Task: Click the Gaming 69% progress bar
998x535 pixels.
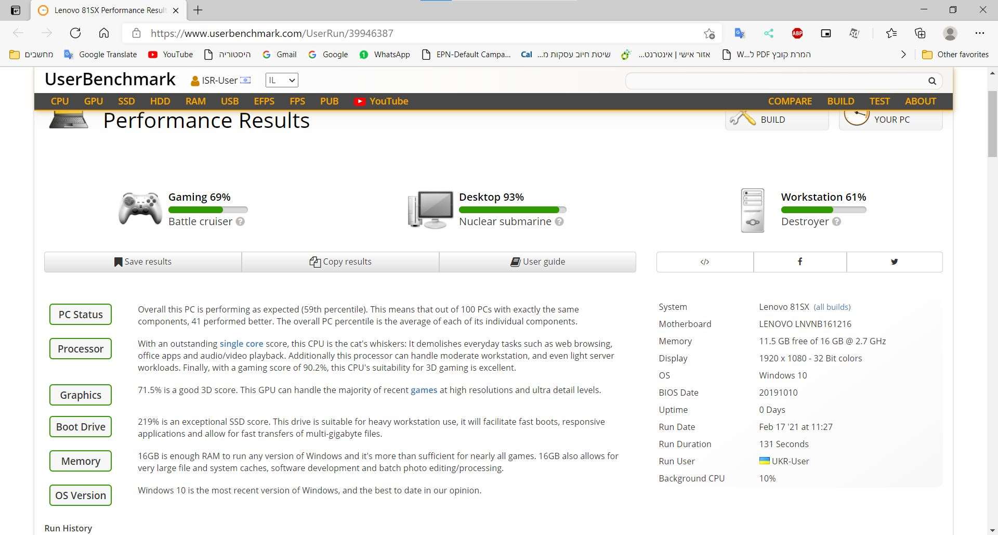Action: click(x=208, y=210)
